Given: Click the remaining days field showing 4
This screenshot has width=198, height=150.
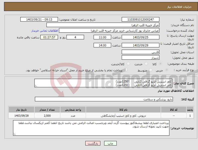Looking at the screenshot, I should pos(75,37).
